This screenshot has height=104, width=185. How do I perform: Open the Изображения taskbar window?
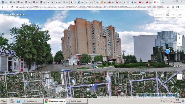pyautogui.click(x=33, y=101)
